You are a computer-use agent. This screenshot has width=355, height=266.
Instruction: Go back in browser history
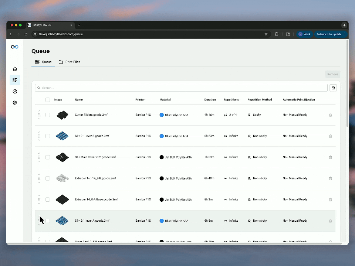11,34
